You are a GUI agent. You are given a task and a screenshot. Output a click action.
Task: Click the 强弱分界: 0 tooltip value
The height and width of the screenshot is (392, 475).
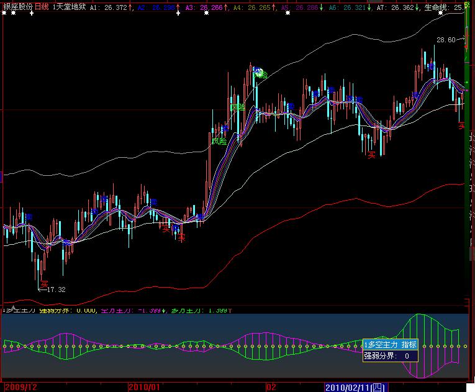pyautogui.click(x=390, y=356)
